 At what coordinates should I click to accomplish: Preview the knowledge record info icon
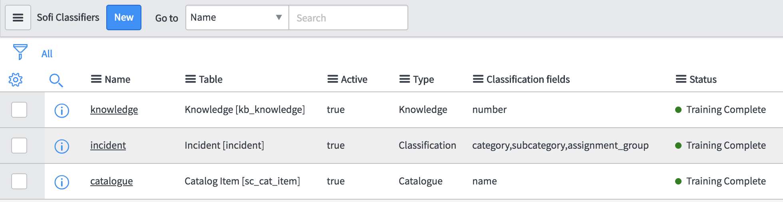(62, 111)
